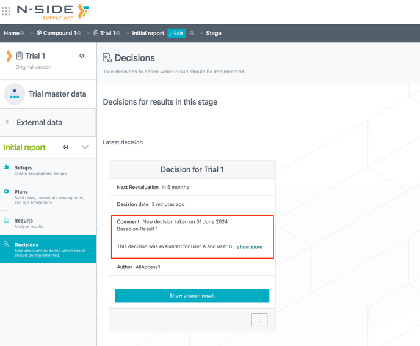Click the Show chosen result button
This screenshot has height=346, width=420.
tap(192, 296)
